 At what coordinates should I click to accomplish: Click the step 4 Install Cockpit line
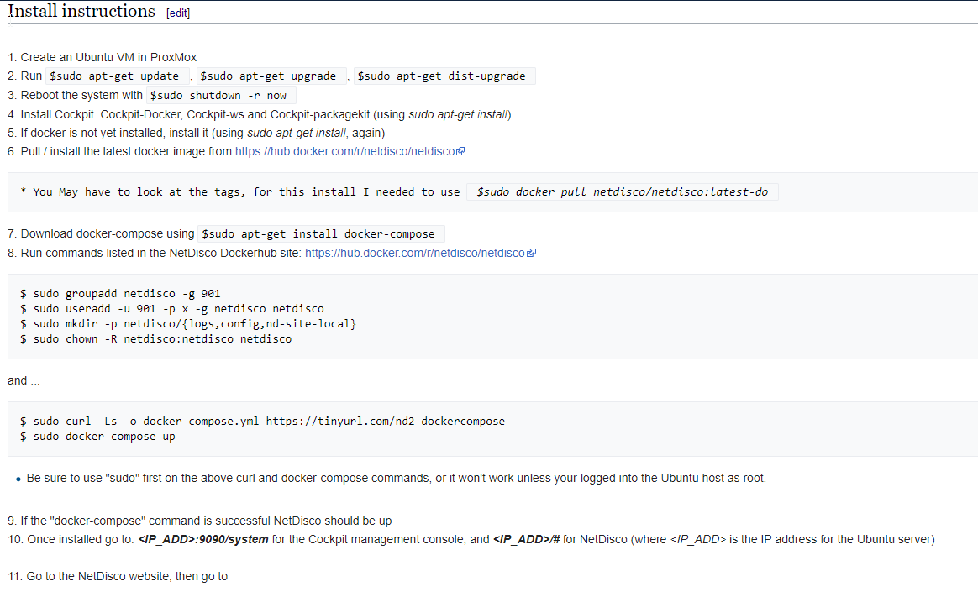pos(260,115)
